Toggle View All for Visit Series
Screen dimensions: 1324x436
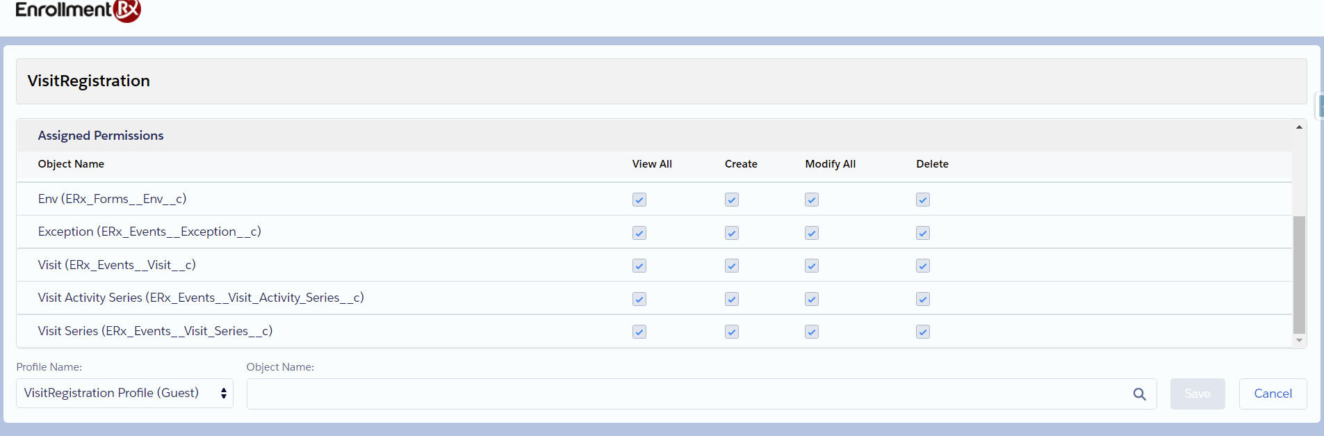tap(639, 332)
